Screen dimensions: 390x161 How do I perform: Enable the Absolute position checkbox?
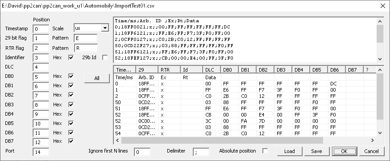265,151
